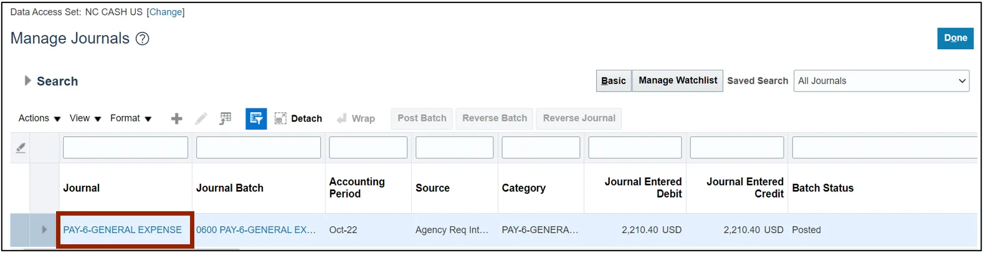Click the pencil edit icon in toolbar
This screenshot has height=253, width=983.
pos(201,118)
